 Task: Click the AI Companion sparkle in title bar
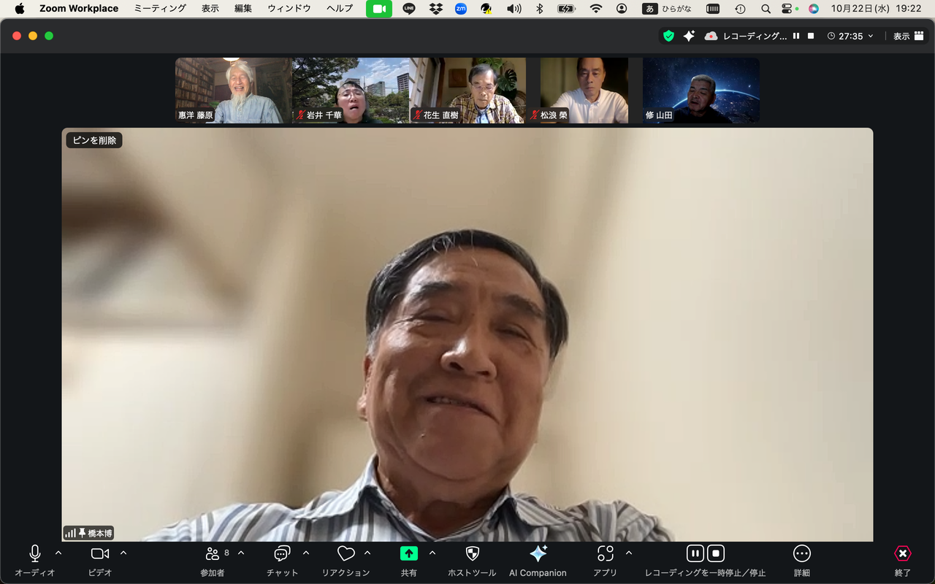click(689, 36)
